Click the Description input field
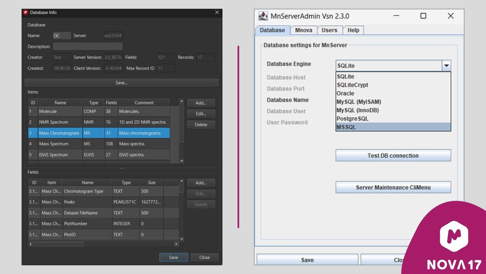Image resolution: width=486 pixels, height=274 pixels. pos(88,46)
